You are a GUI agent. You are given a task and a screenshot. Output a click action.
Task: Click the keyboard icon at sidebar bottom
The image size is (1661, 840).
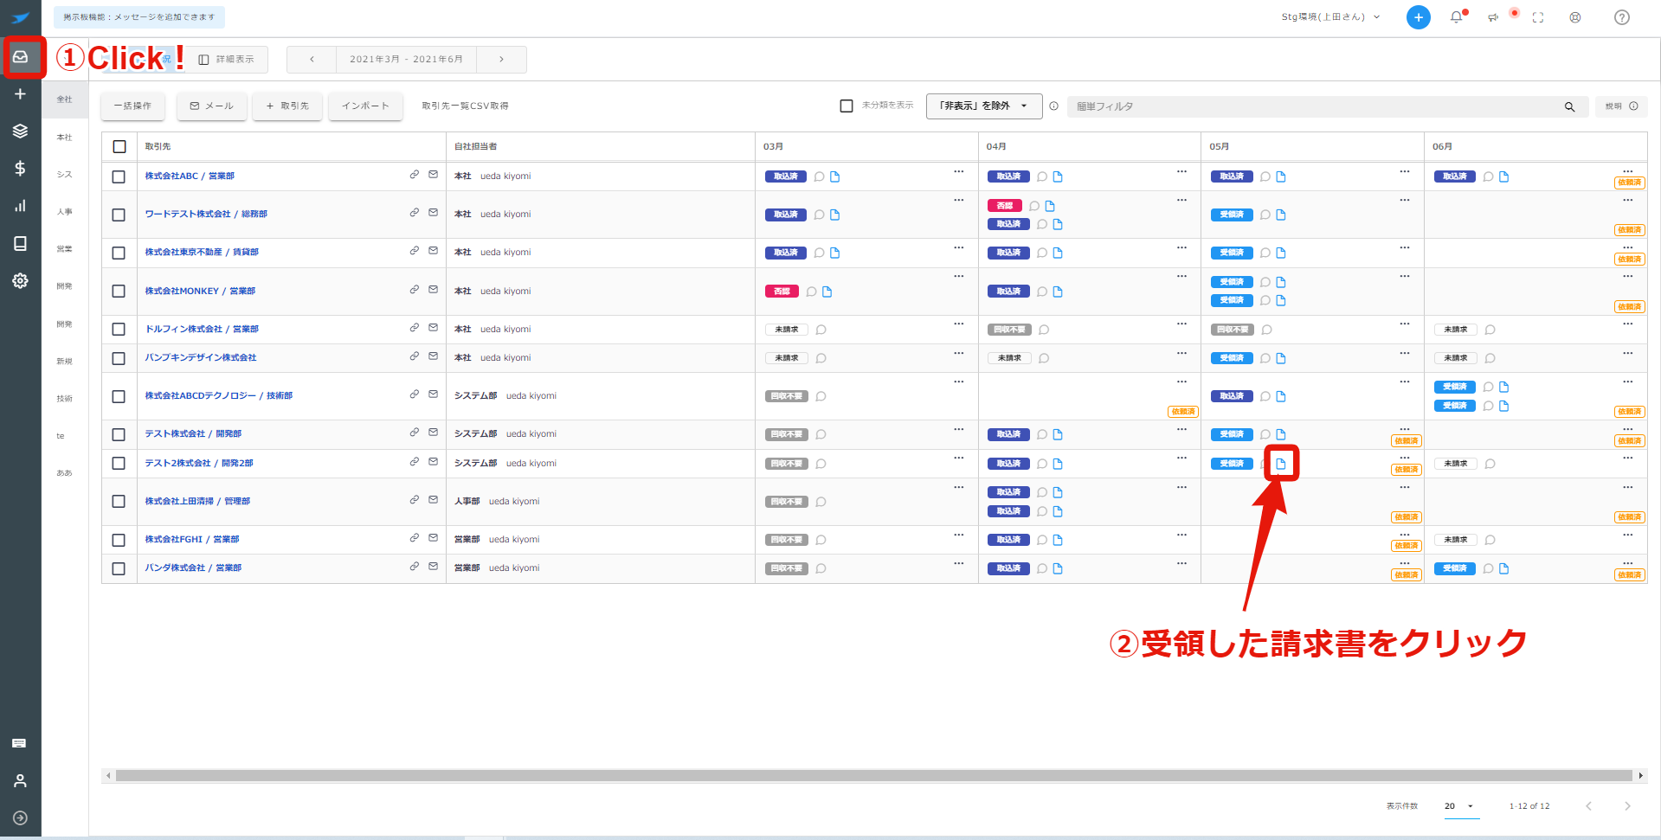pos(20,744)
